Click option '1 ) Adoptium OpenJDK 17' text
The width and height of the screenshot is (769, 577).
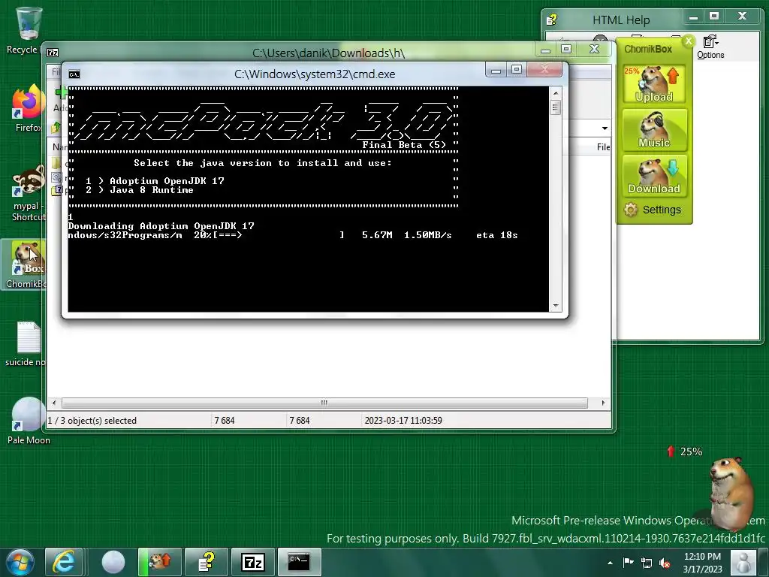tap(155, 180)
